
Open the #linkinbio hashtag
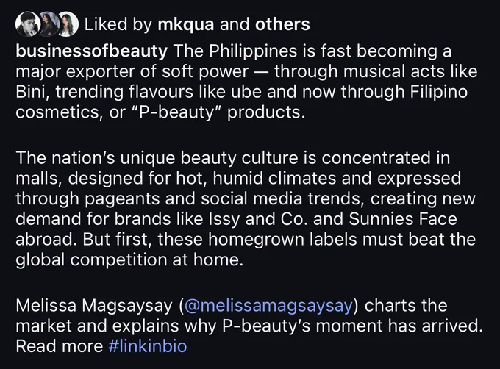click(x=147, y=346)
